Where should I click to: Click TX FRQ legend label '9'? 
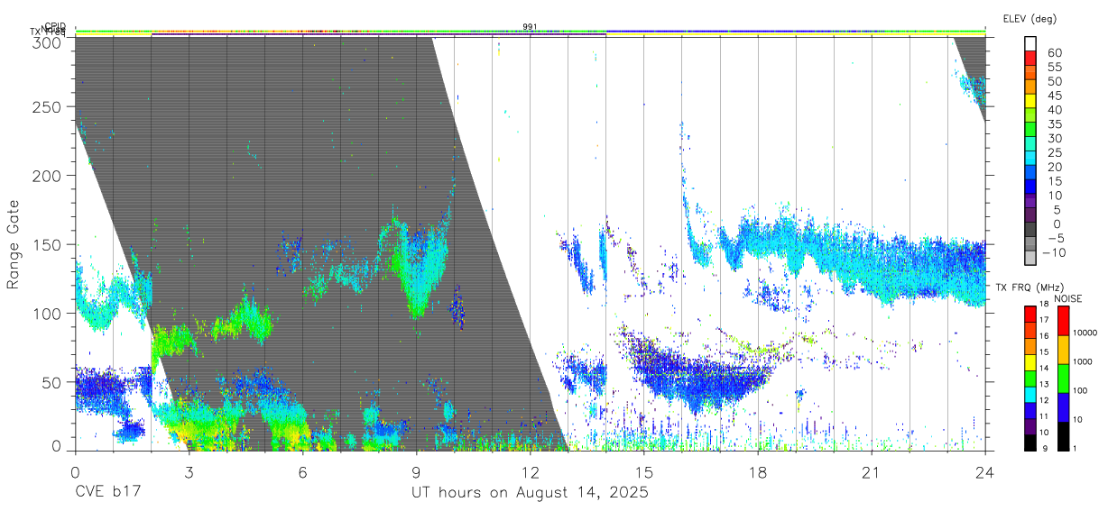coord(1045,448)
